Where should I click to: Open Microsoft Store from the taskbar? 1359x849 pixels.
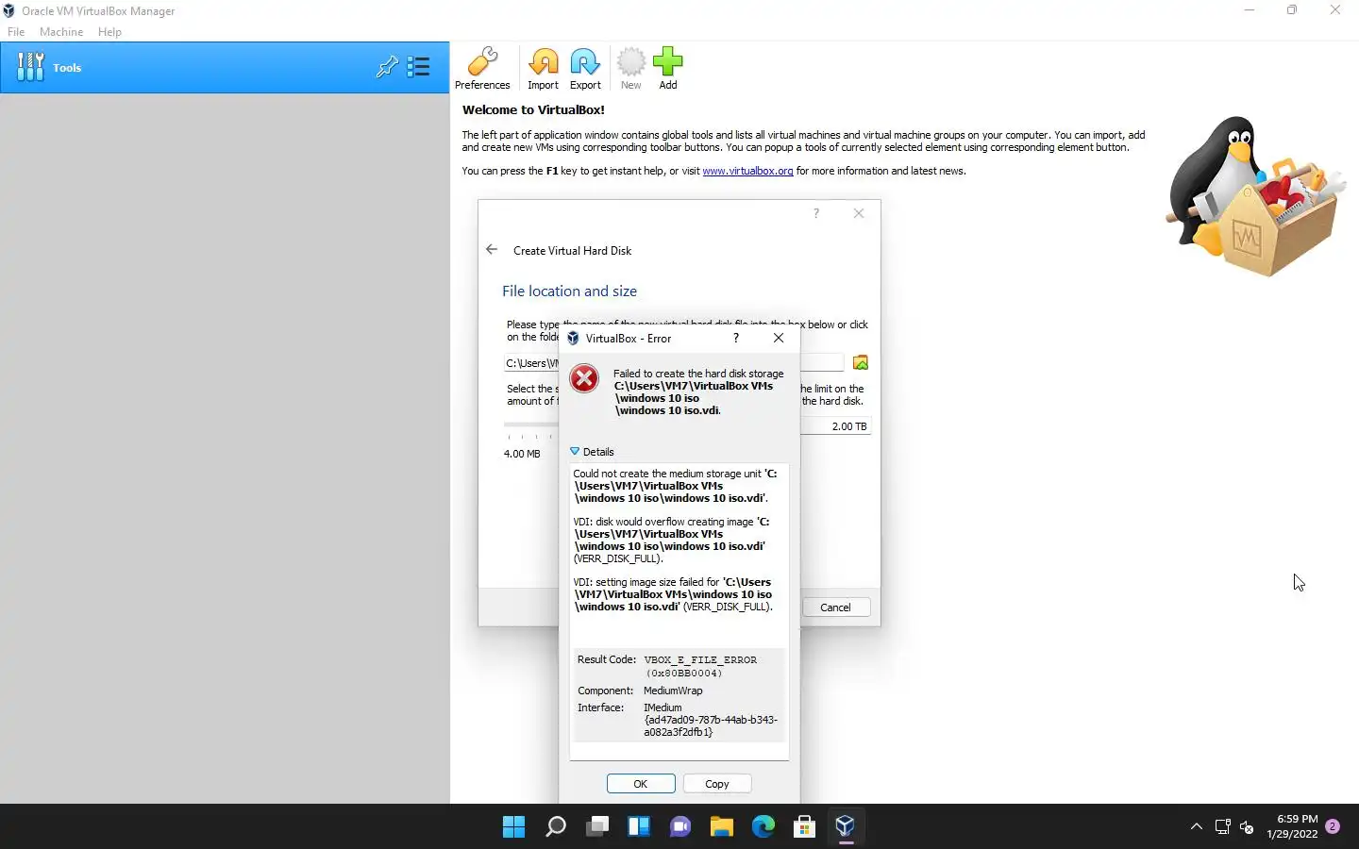click(x=805, y=826)
